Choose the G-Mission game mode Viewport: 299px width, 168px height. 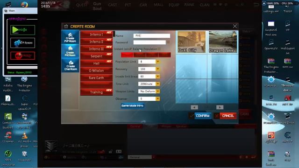(x=96, y=70)
